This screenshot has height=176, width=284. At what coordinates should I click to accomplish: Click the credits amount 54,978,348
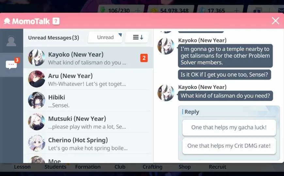pos(174,11)
